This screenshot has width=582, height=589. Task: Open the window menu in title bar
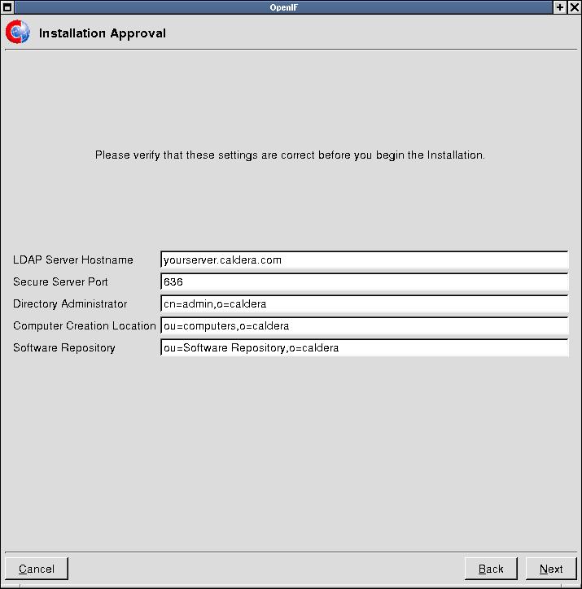pyautogui.click(x=7, y=7)
